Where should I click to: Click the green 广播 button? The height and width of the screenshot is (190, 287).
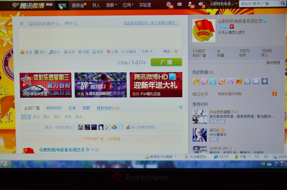(166, 62)
